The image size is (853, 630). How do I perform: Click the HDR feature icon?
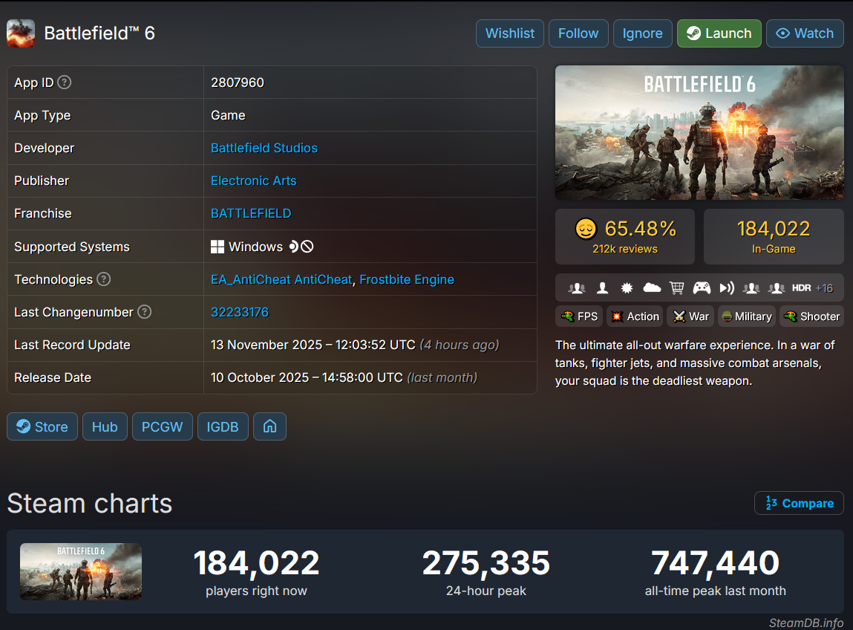801,288
